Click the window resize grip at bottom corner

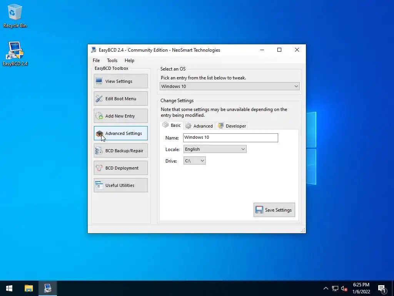pos(303,230)
